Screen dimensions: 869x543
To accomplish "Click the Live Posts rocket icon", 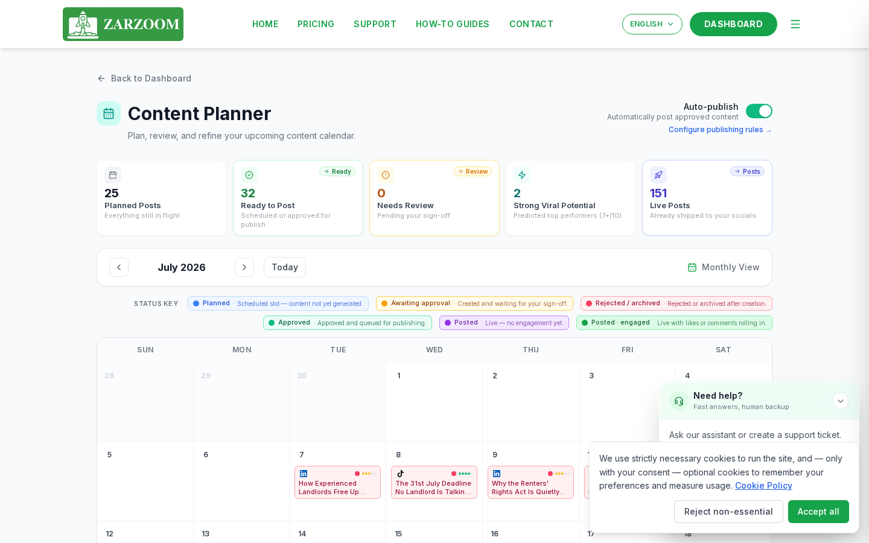I will coord(658,175).
